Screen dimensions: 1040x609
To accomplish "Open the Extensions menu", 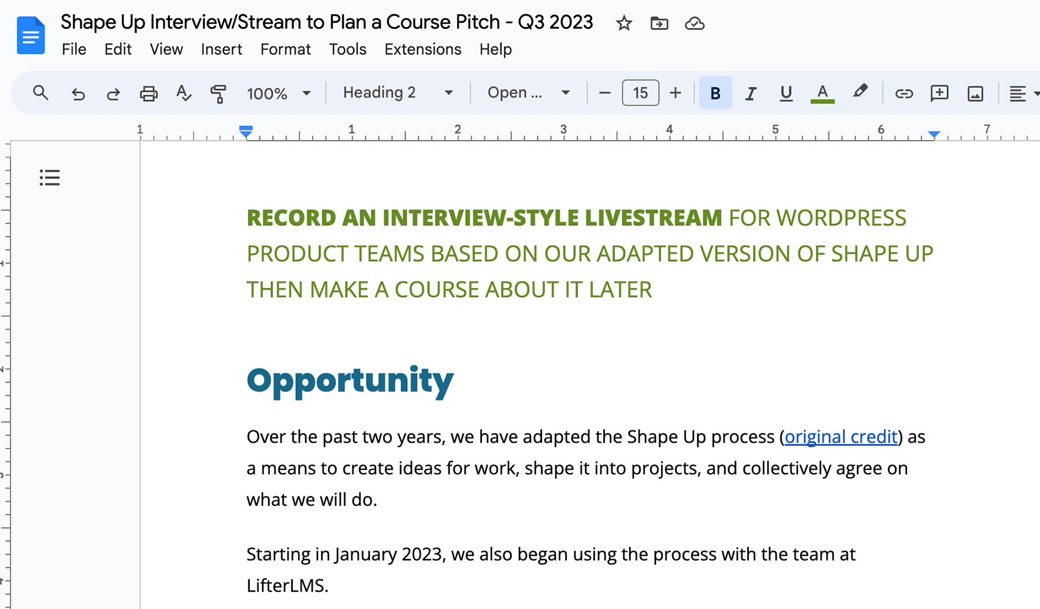I will (423, 49).
